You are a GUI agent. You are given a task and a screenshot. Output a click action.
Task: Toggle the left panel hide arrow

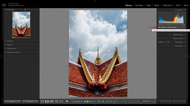[1, 56]
